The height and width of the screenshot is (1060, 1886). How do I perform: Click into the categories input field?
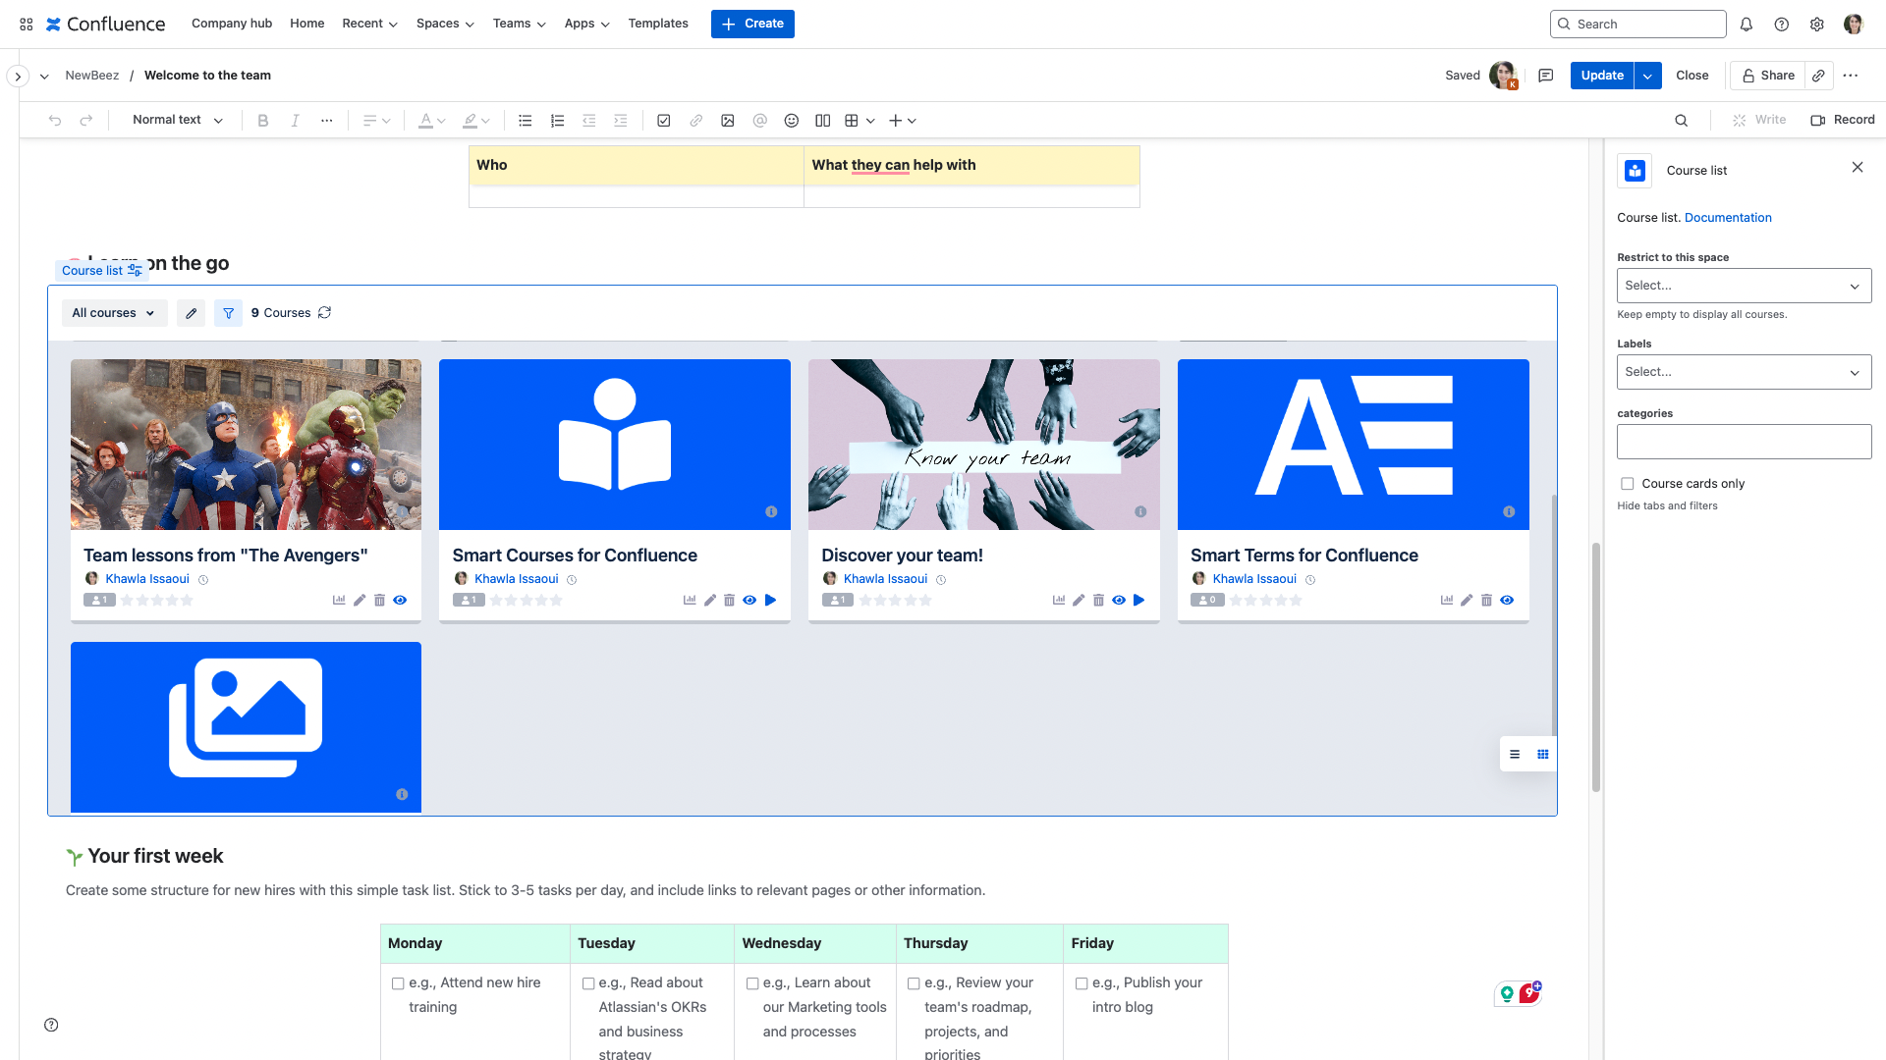1745,442
